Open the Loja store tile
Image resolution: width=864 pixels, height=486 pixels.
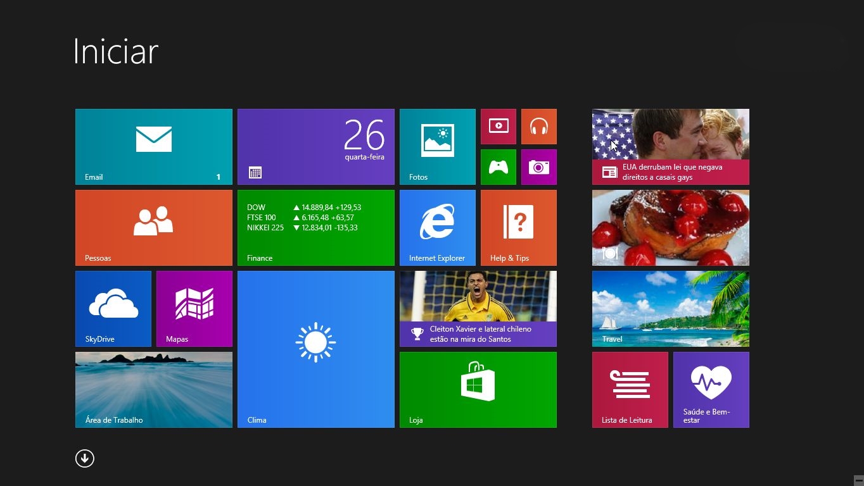click(x=478, y=390)
